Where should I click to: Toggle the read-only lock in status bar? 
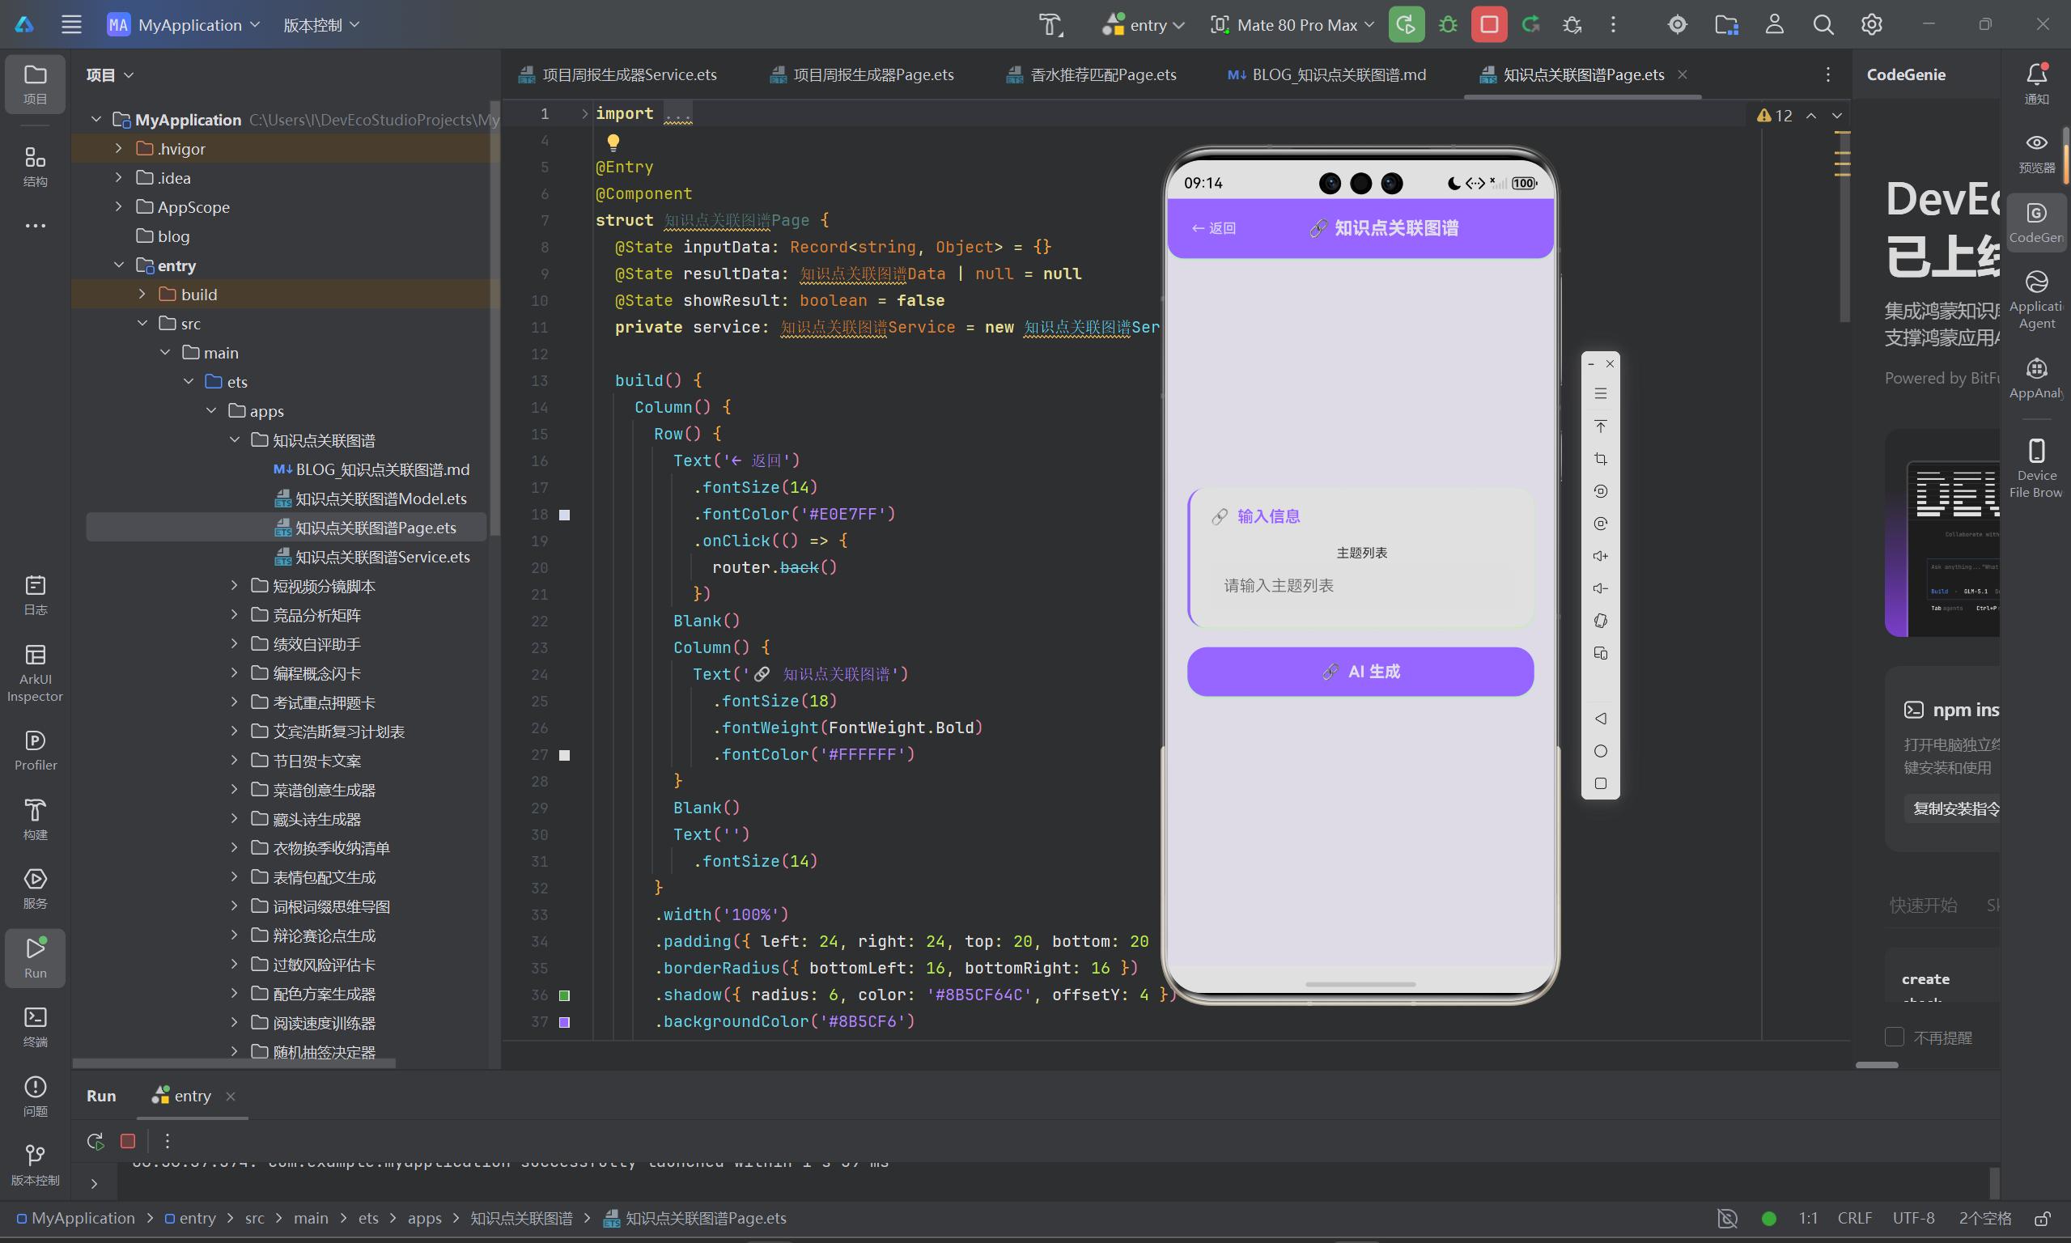click(x=2043, y=1218)
